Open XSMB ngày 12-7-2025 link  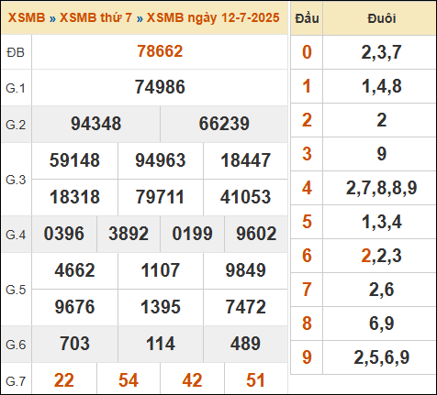coord(213,17)
